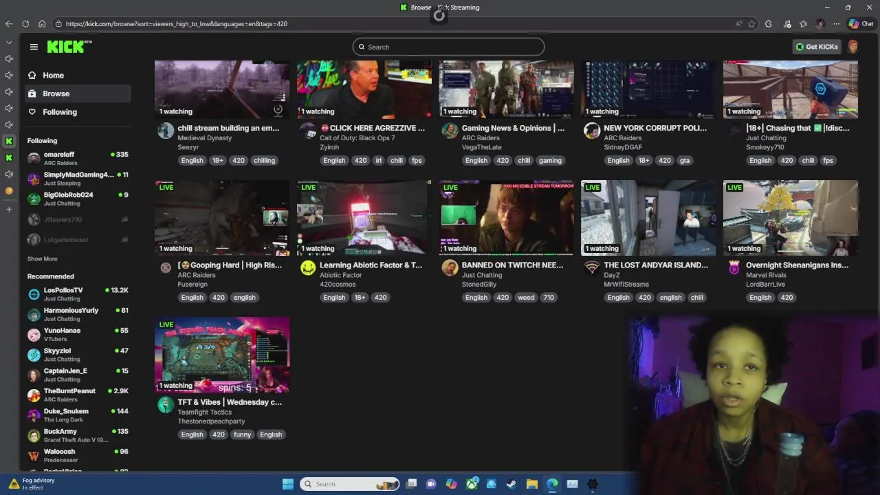The image size is (880, 495).
Task: Open the Kick hamburger menu
Action: [34, 47]
